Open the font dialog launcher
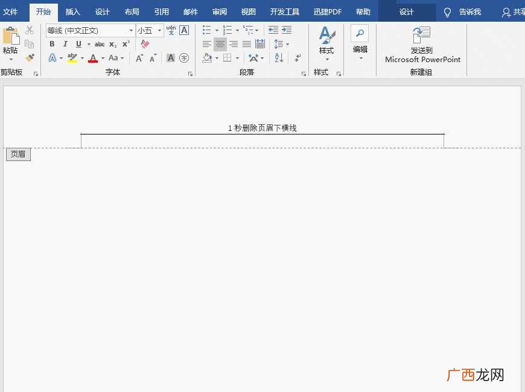The width and height of the screenshot is (525, 392). pos(190,74)
